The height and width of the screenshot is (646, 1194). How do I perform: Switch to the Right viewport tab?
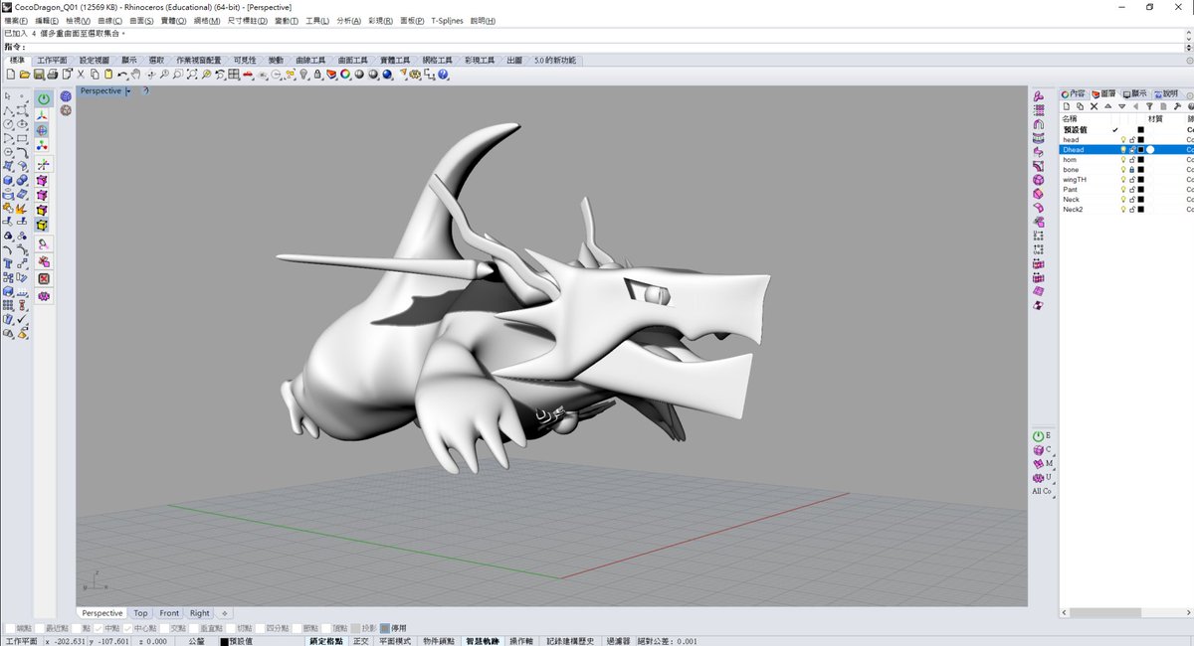(200, 613)
